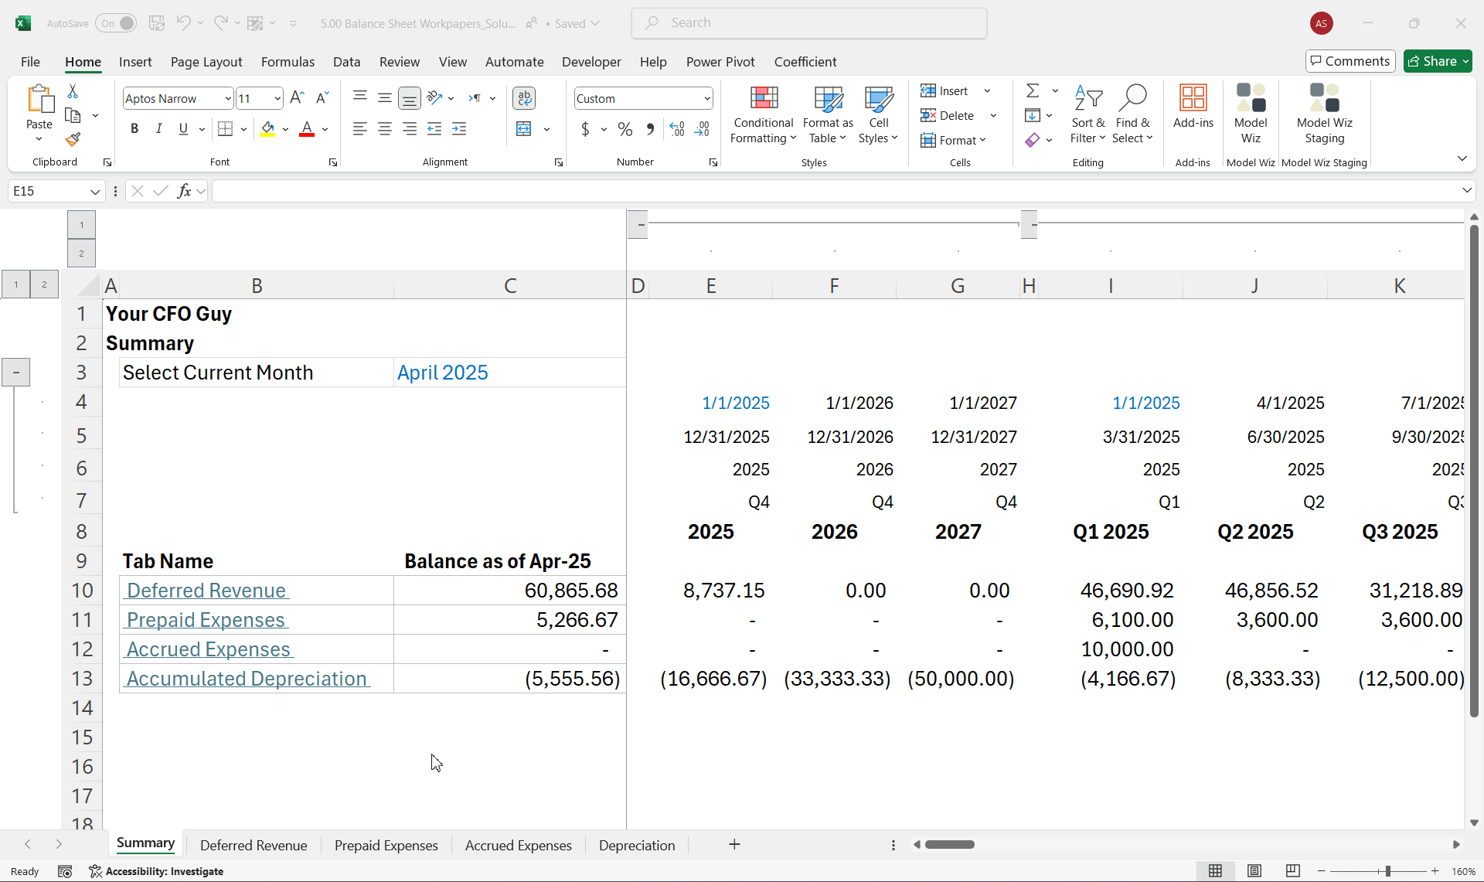Screen dimensions: 1484x882
Task: Launch Model Wiz
Action: tap(1251, 114)
